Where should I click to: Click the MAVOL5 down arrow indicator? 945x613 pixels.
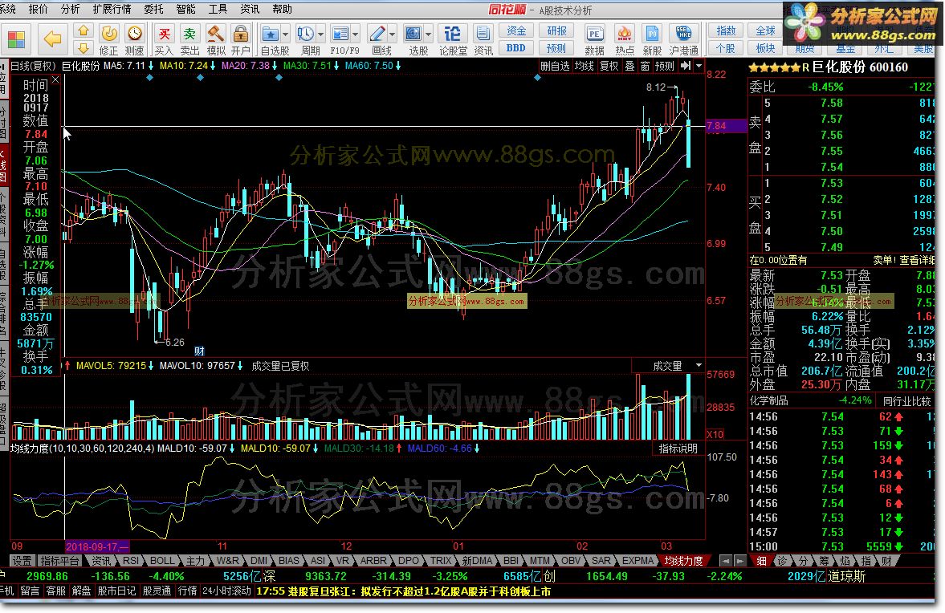(151, 366)
